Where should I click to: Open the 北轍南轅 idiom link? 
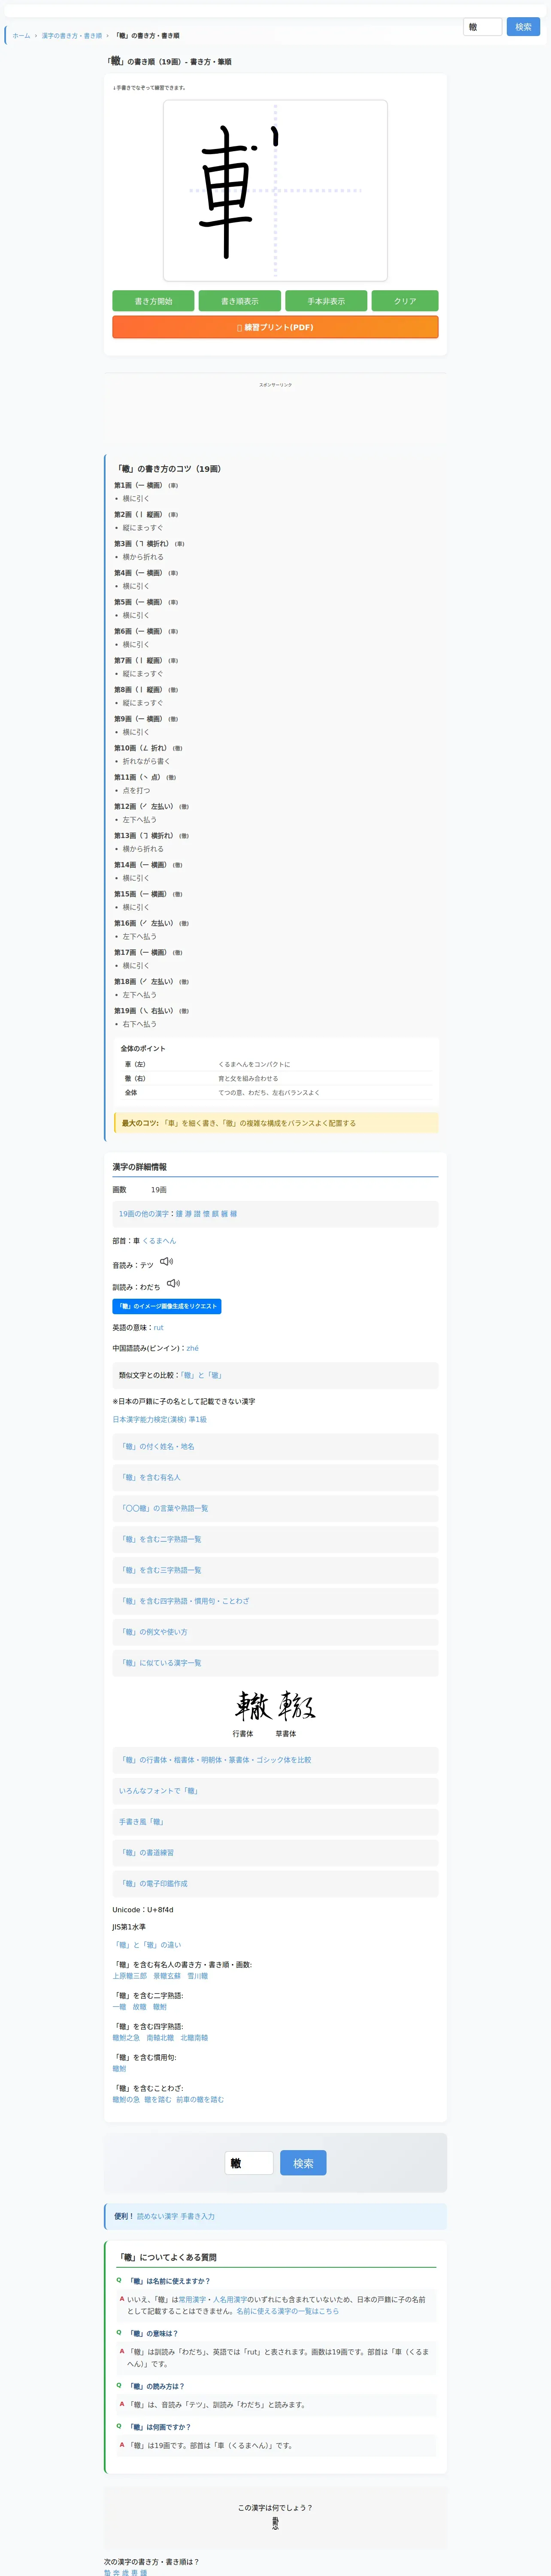point(194,2039)
